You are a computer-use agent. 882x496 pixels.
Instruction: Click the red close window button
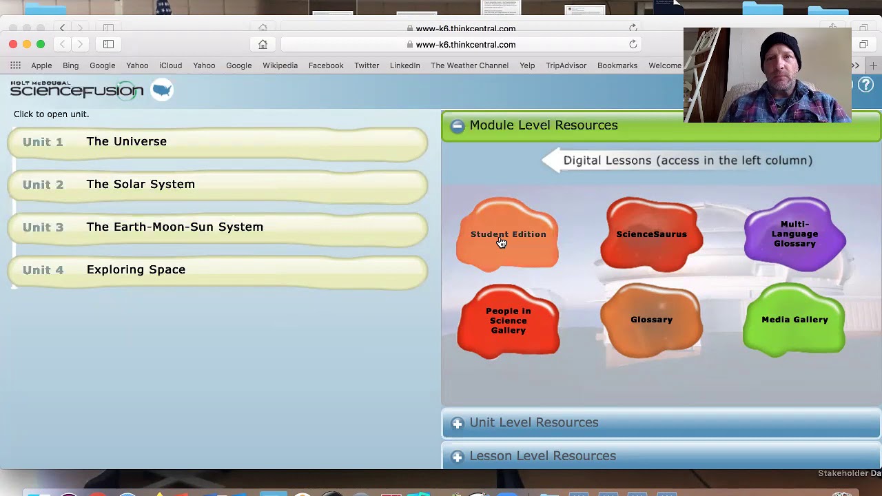pyautogui.click(x=13, y=44)
